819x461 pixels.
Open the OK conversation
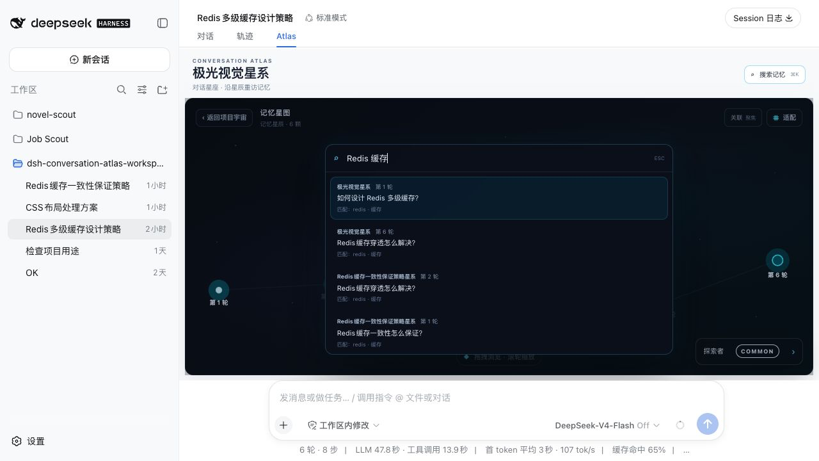click(90, 273)
